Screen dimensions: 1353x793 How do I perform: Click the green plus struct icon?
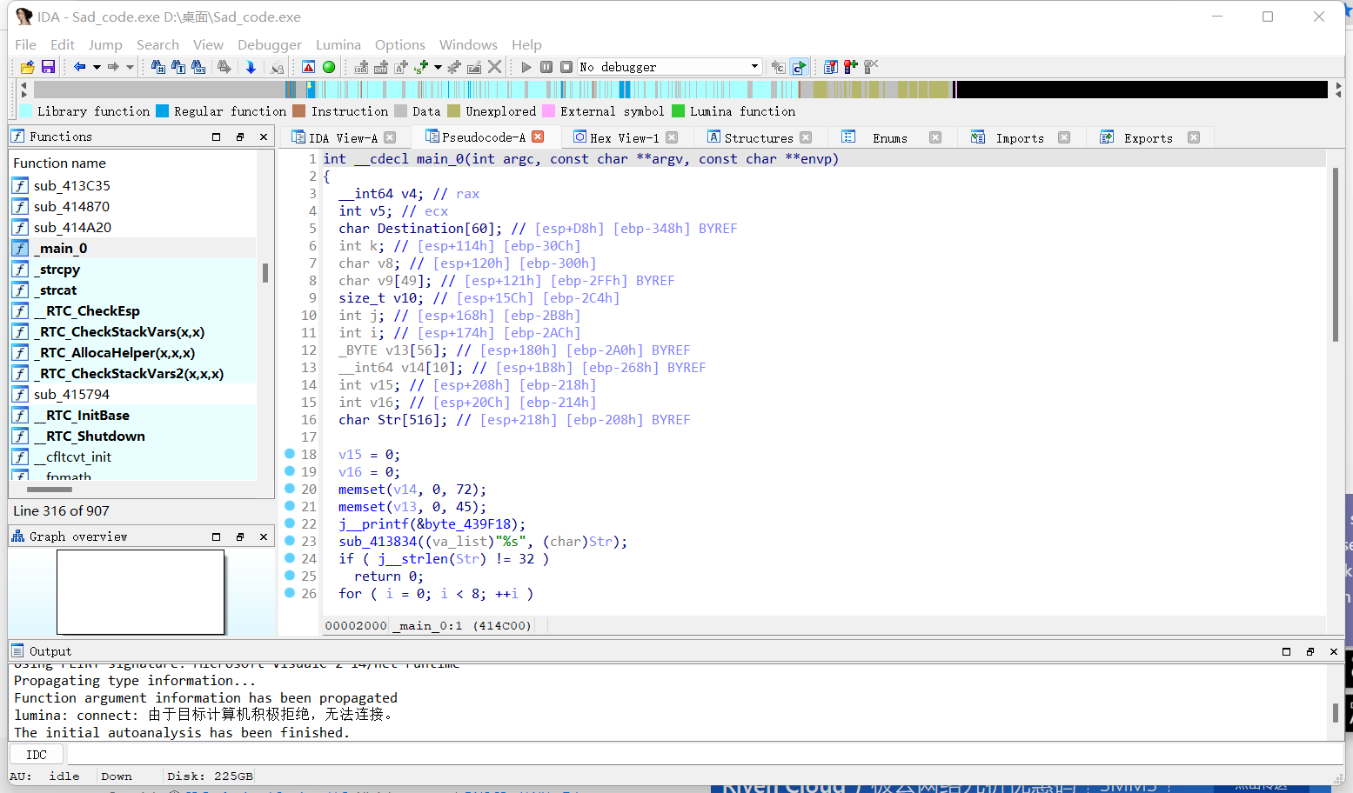[x=421, y=67]
